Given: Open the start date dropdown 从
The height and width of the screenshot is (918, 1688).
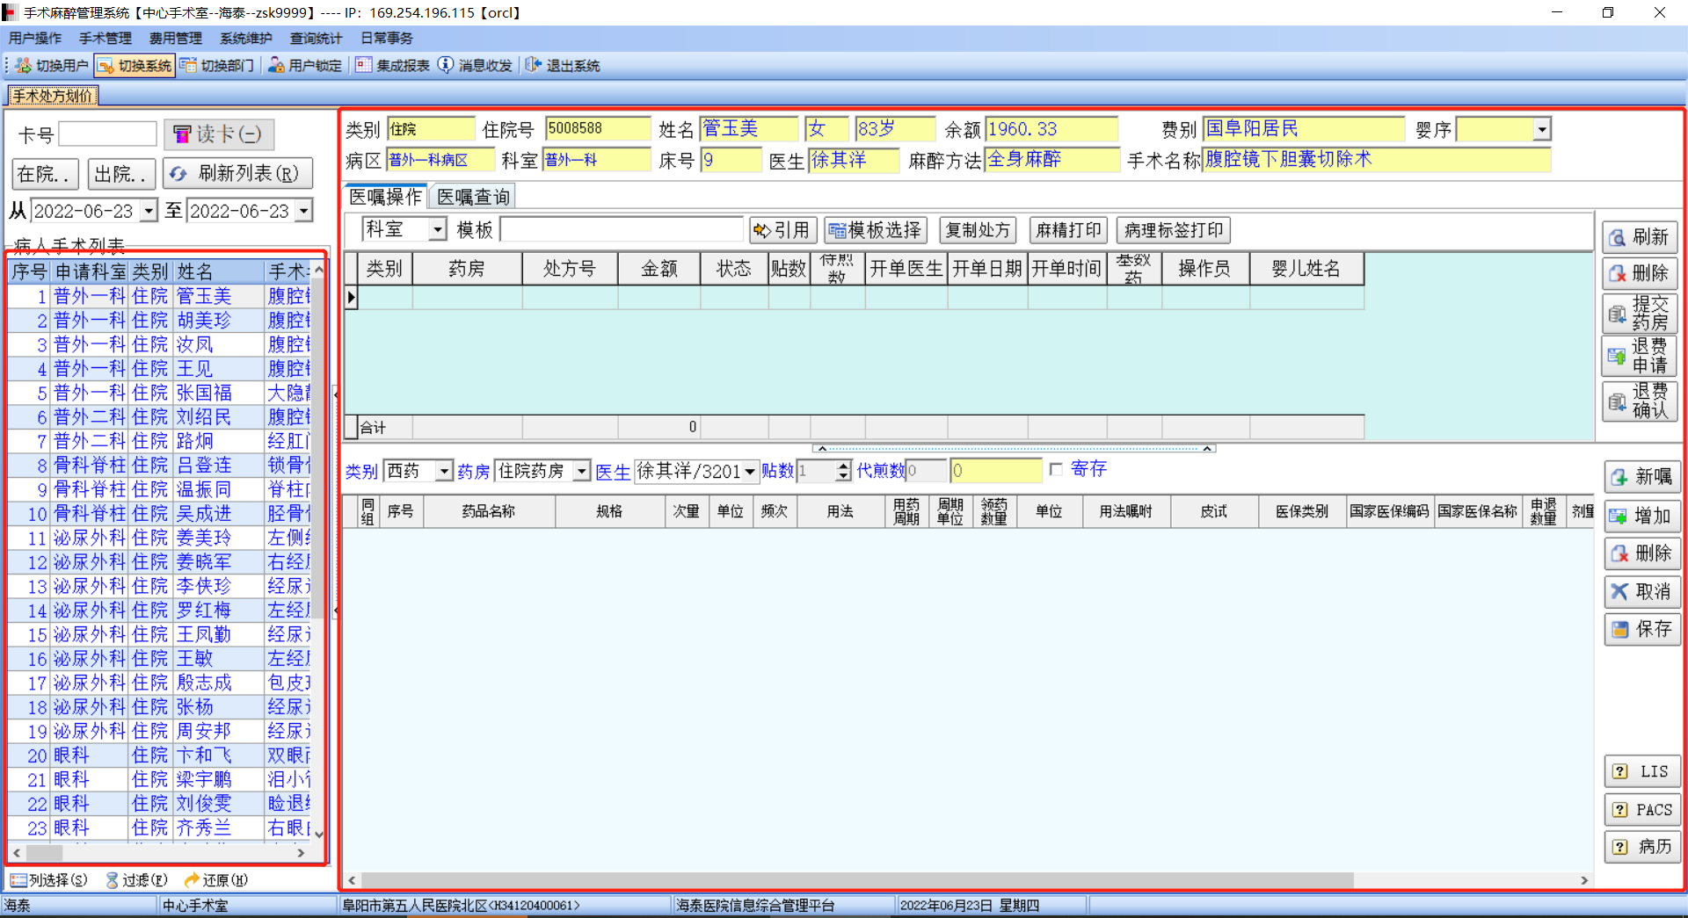Looking at the screenshot, I should pos(149,211).
